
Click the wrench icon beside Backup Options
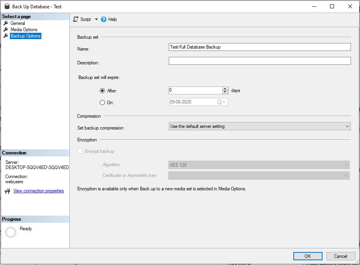point(5,36)
